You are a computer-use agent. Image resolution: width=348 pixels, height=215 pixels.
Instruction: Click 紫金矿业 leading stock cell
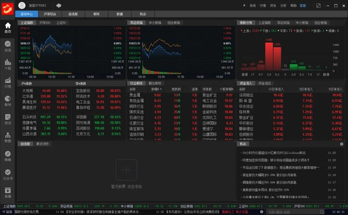209,95
